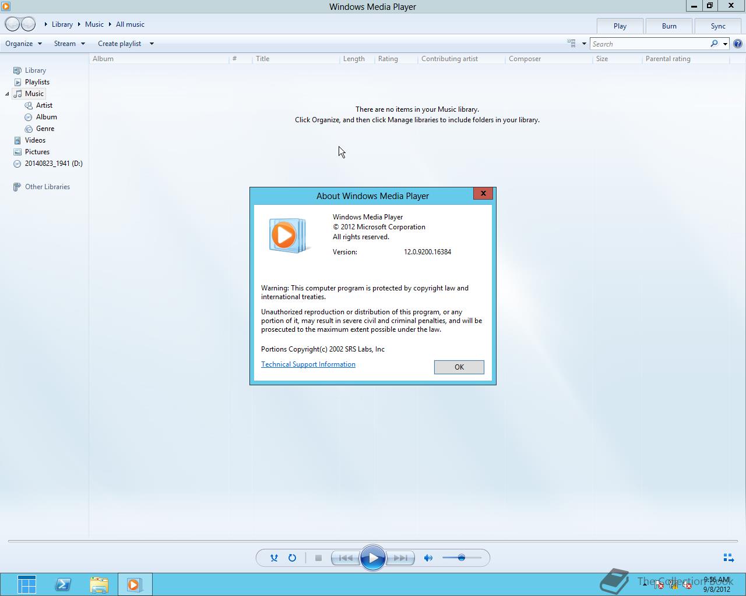
Task: Expand the breadcrumb arrow before Music
Action: point(79,24)
